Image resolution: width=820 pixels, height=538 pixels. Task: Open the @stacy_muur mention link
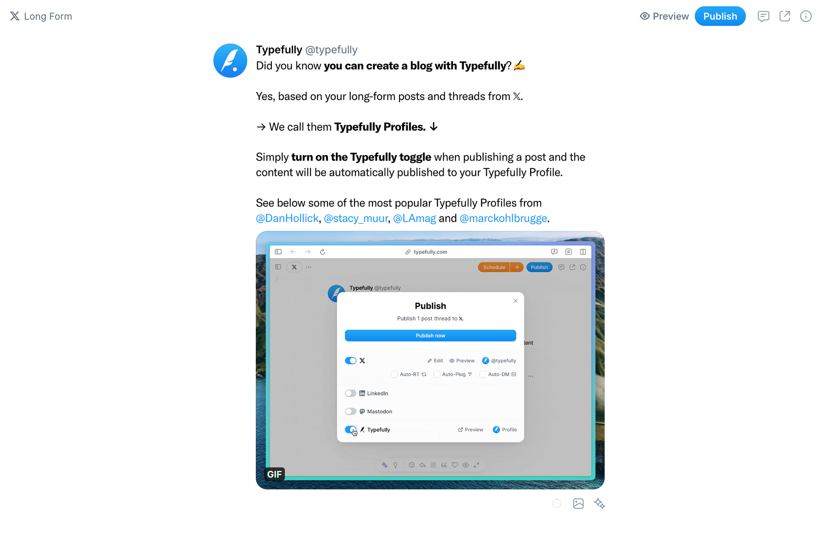point(356,218)
